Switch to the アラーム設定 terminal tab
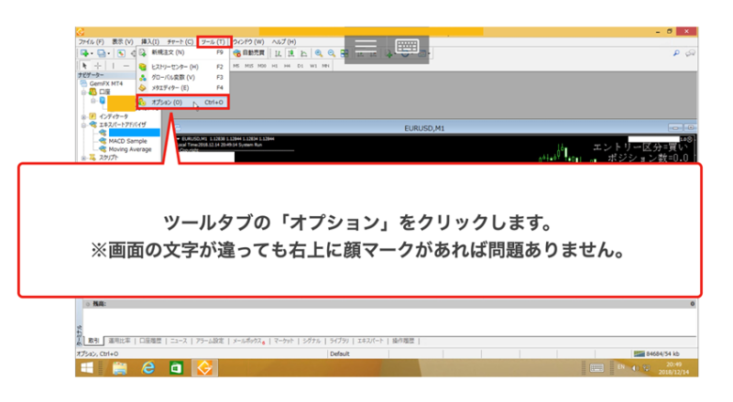 coord(210,342)
